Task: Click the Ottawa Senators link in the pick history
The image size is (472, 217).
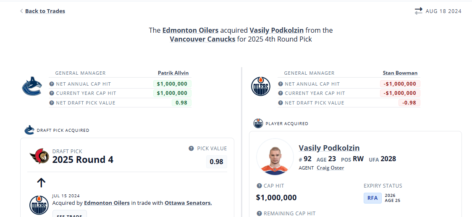Action: pos(188,203)
